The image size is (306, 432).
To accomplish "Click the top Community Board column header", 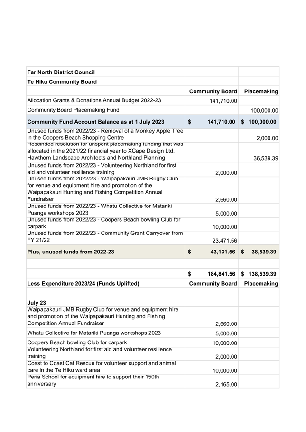I will pos(213,91).
